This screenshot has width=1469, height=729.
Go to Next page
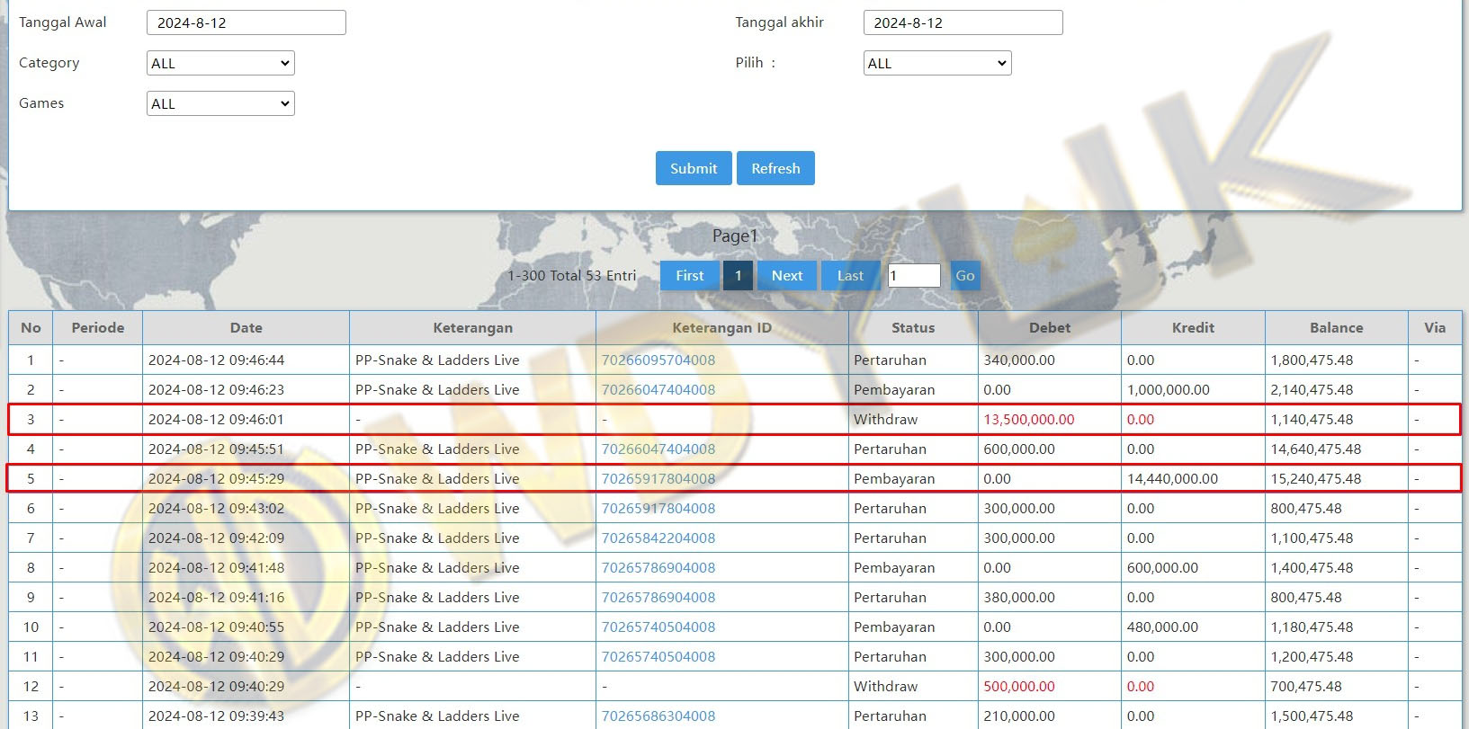tap(787, 275)
